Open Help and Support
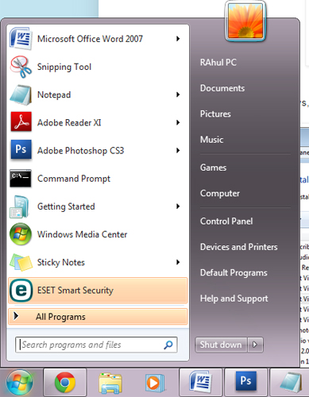Image resolution: width=309 pixels, height=397 pixels. point(234,299)
